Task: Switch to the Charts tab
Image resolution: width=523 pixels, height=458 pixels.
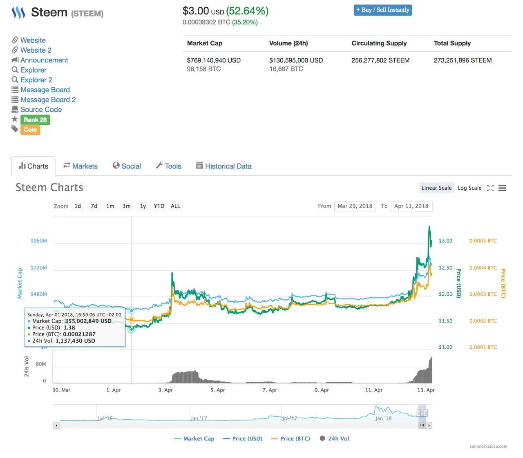Action: tap(34, 166)
